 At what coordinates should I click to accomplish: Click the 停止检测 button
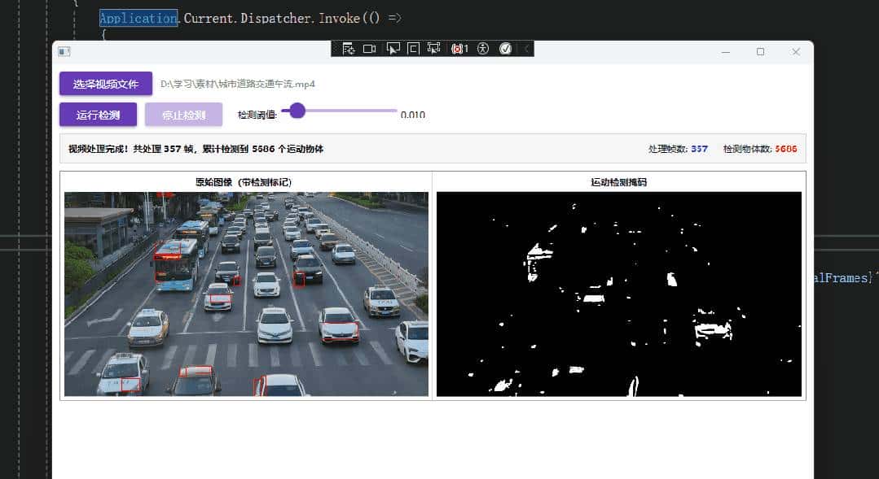point(183,115)
